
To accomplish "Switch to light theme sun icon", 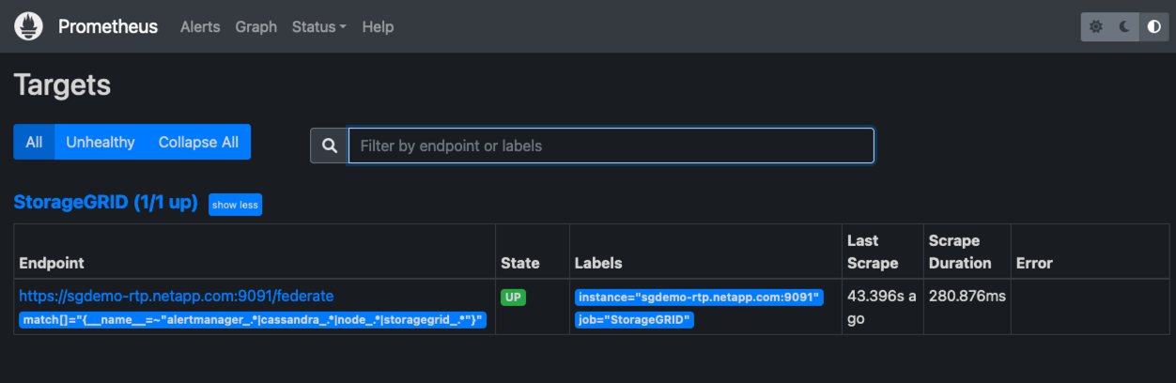I will tap(1095, 27).
